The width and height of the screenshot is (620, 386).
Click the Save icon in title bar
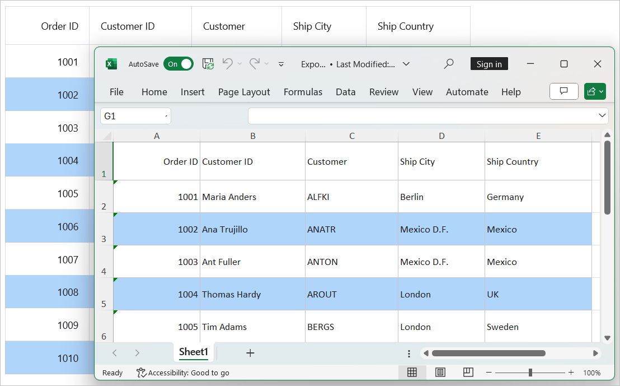(x=208, y=64)
